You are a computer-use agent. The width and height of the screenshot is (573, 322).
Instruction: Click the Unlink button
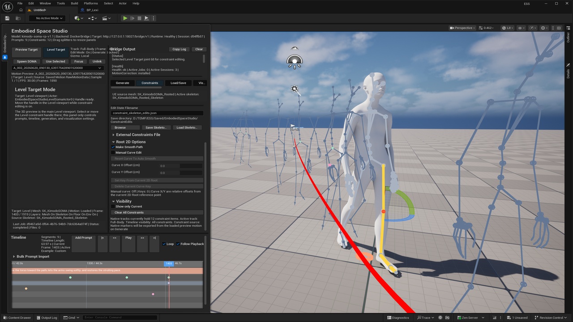click(x=97, y=61)
